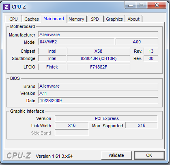Click the CPU-Z app icon in title bar
The height and width of the screenshot is (165, 170).
pos(6,7)
